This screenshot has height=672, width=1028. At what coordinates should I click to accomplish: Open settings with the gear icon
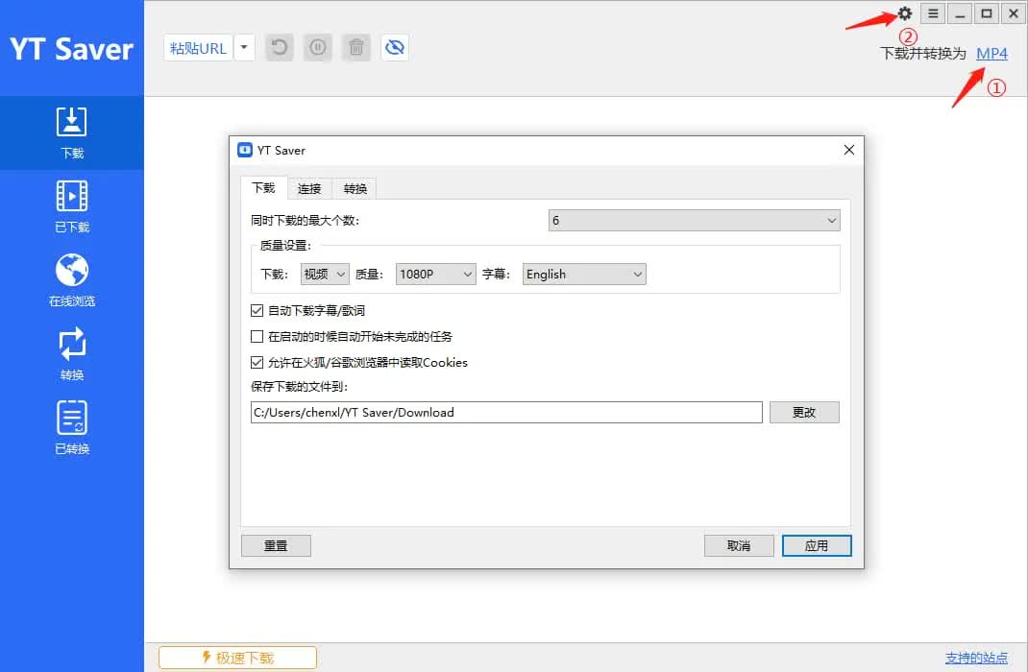point(904,13)
